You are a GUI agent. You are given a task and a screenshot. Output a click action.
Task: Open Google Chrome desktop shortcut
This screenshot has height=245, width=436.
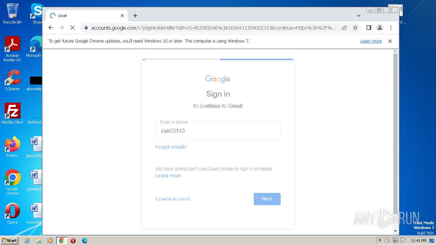[12, 182]
